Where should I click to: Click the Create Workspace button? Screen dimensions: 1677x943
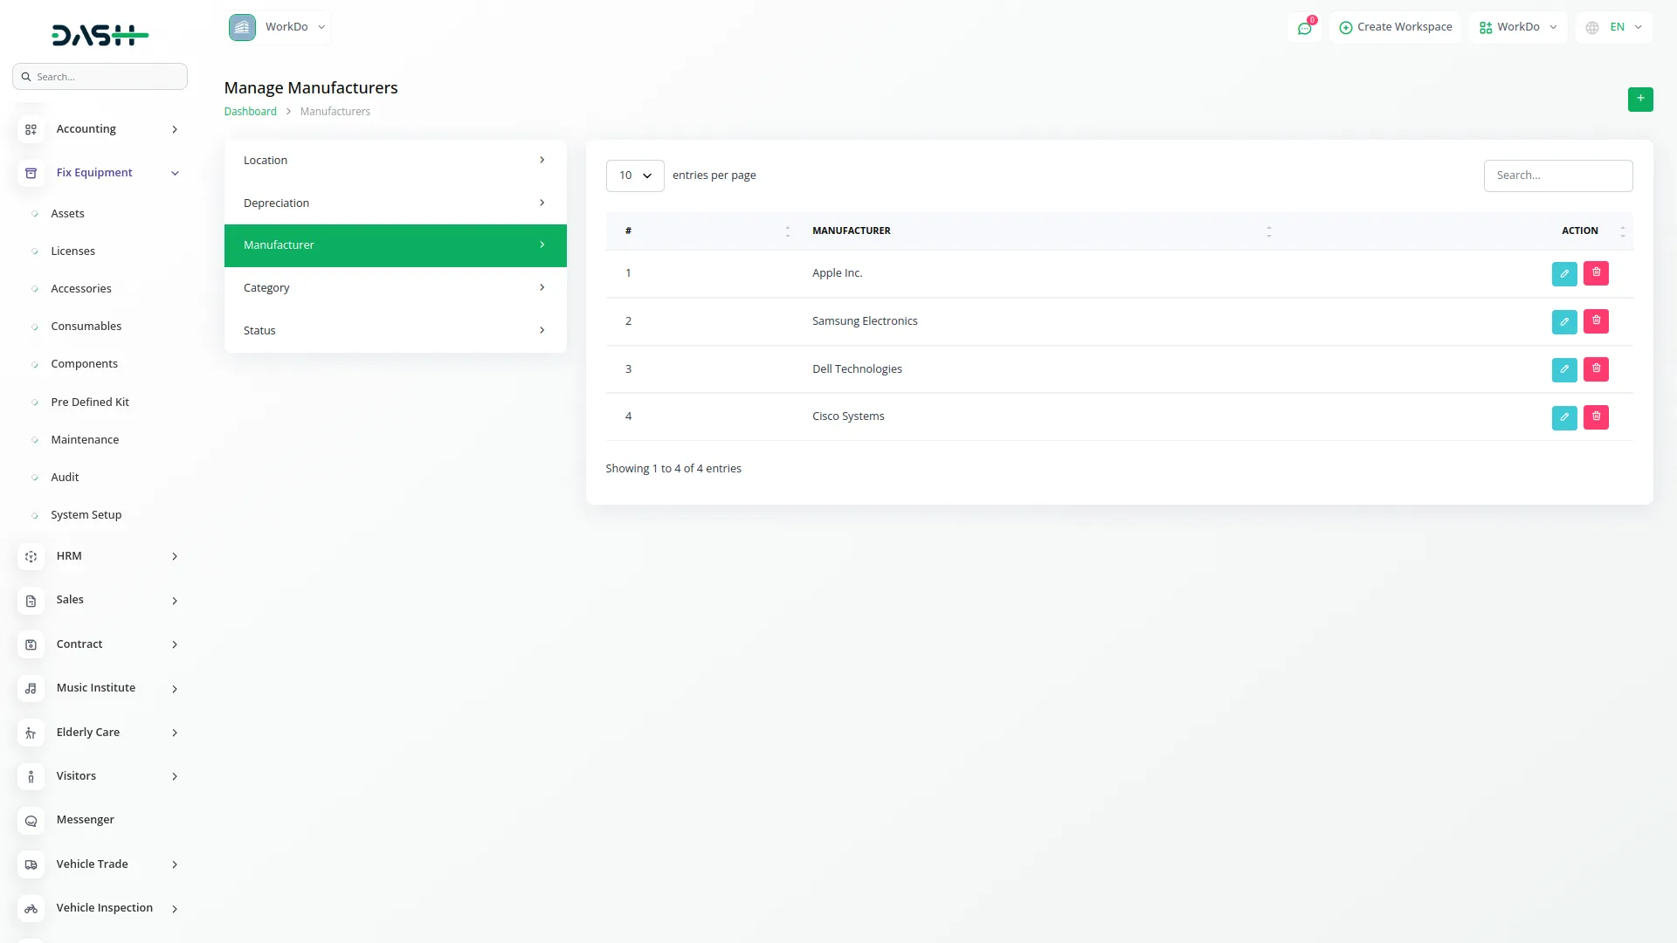[1395, 27]
